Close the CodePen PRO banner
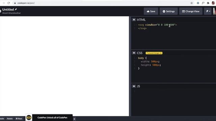Image resolution: width=216 pixels, height=121 pixels. pyautogui.click(x=74, y=119)
